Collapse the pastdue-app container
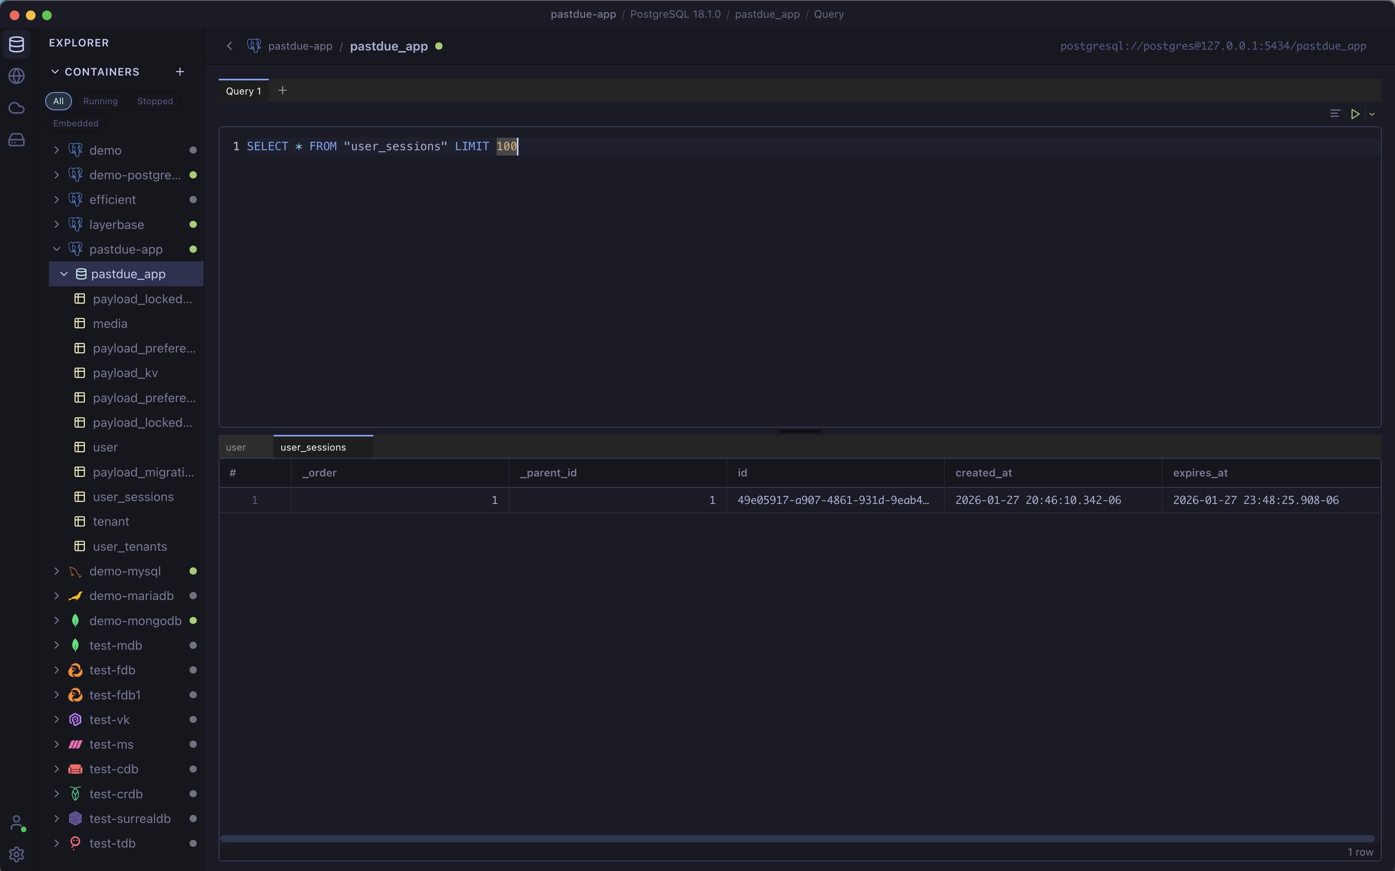The height and width of the screenshot is (871, 1395). [57, 249]
